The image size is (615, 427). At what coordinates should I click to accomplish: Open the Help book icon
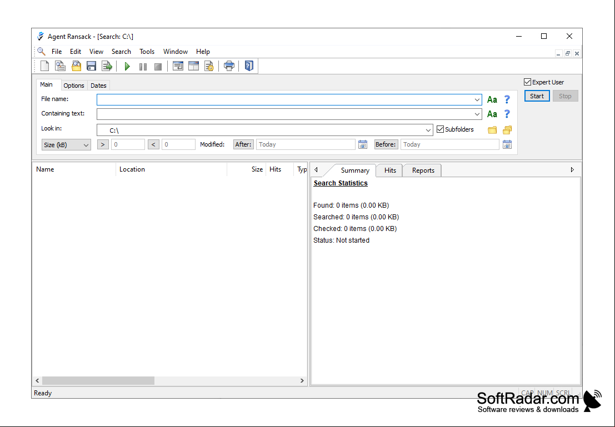coord(249,66)
